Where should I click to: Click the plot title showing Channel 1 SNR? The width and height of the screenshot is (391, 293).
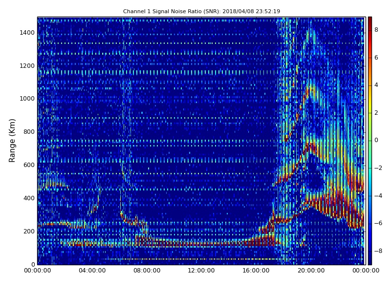point(201,11)
